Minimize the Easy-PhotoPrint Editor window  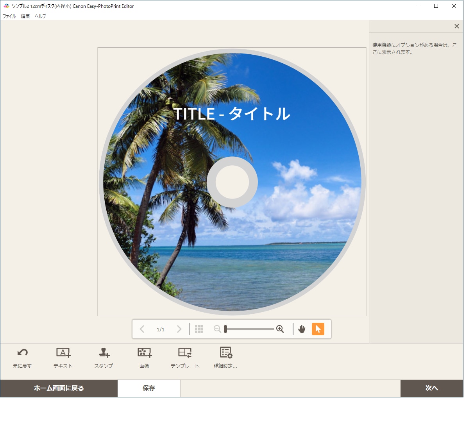coord(418,6)
